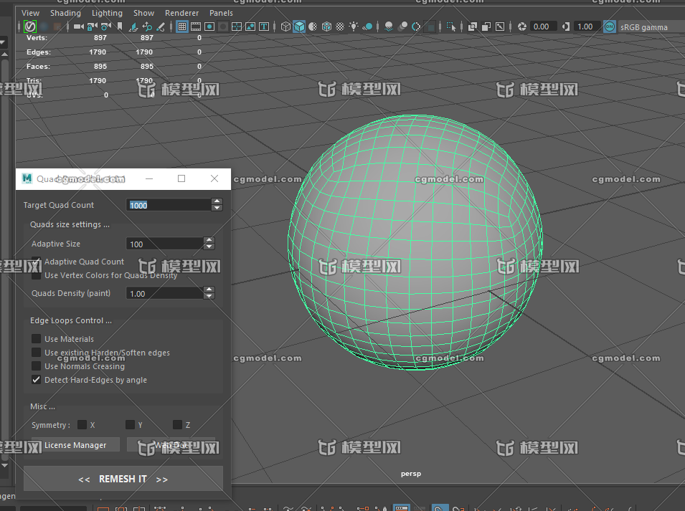685x511 pixels.
Task: Switch to wireframe display cube icon
Action: pyautogui.click(x=285, y=27)
